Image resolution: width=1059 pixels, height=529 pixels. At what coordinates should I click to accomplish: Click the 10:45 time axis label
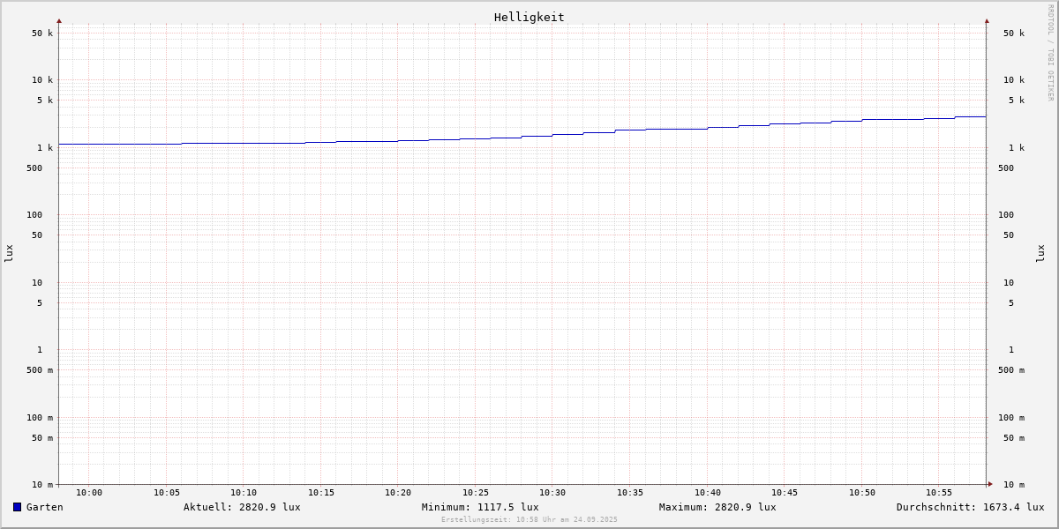785,493
